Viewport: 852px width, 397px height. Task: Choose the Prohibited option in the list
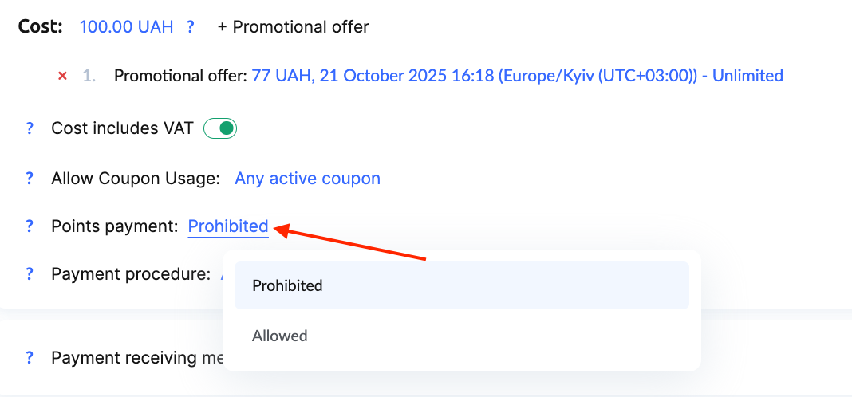click(x=287, y=285)
